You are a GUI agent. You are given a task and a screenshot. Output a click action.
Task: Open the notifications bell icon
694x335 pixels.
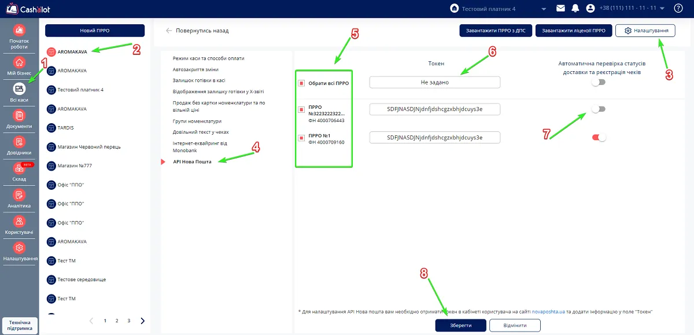coord(575,8)
